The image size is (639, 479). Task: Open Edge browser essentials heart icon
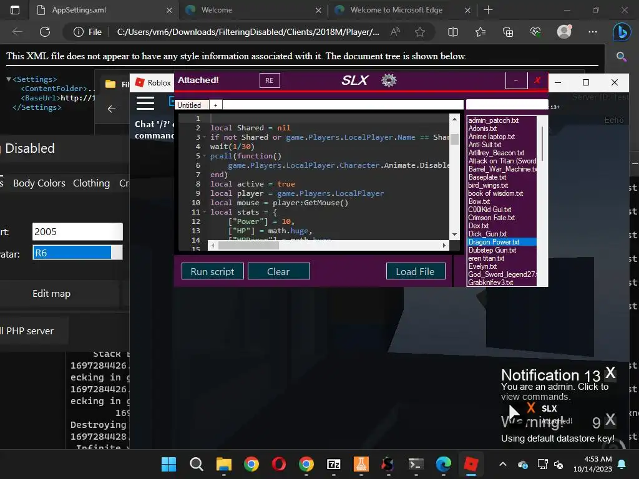point(535,32)
